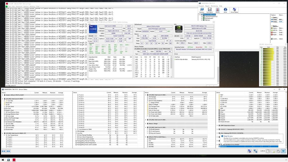The width and height of the screenshot is (288, 162).
Task: Click the Sensors Status fourth pane scrollbar
Action: coord(287,120)
